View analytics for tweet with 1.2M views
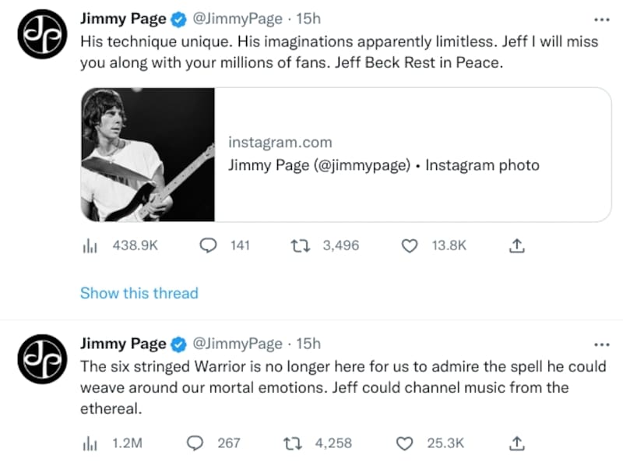 pos(89,443)
